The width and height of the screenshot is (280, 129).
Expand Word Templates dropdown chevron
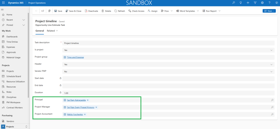(198, 11)
